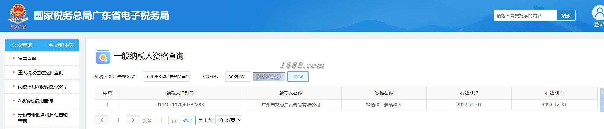Open A级纳税信用查询 sidebar item

pyautogui.click(x=35, y=101)
